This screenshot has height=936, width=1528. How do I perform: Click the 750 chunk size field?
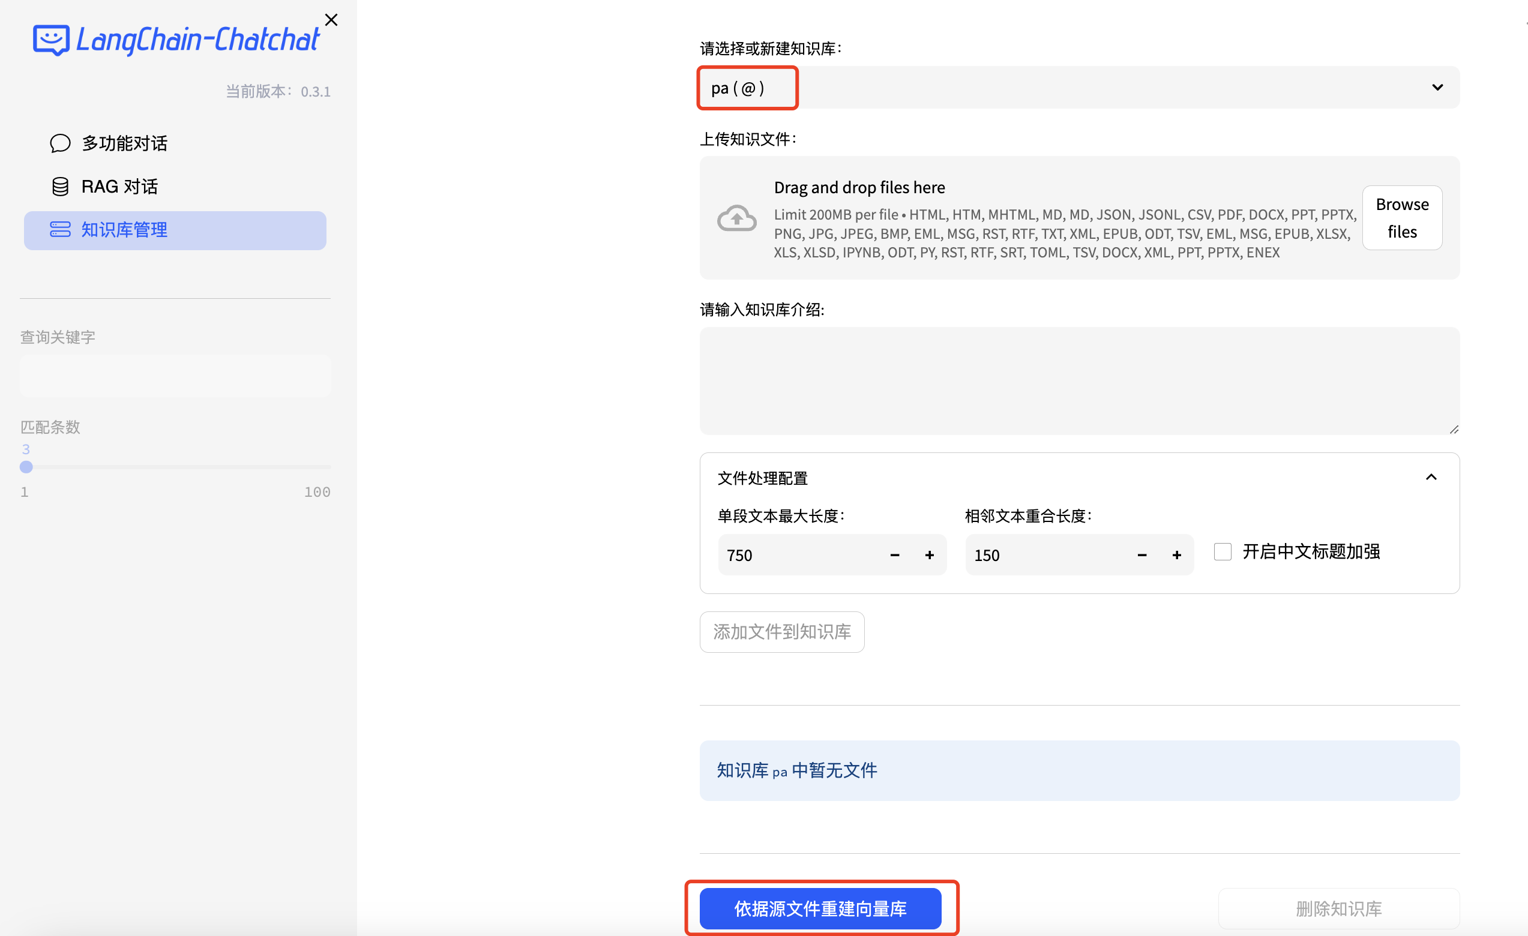tap(798, 555)
